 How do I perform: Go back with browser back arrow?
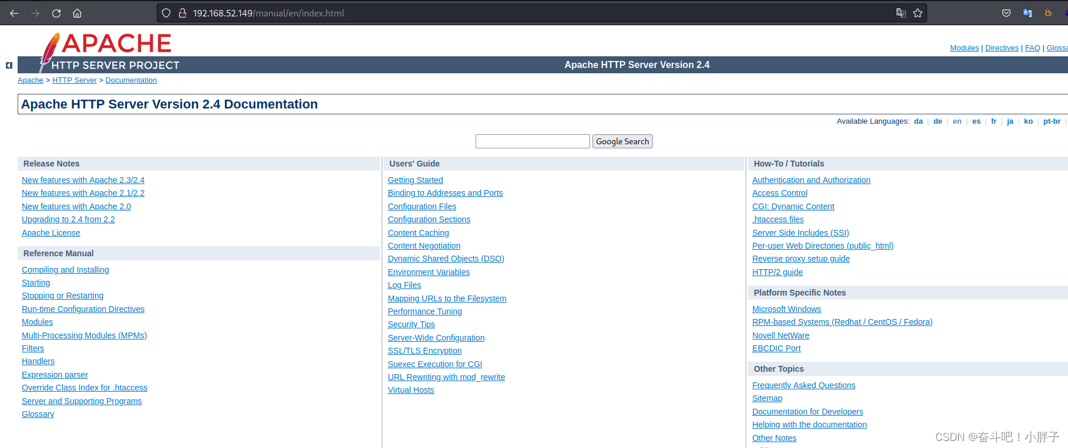pyautogui.click(x=14, y=13)
